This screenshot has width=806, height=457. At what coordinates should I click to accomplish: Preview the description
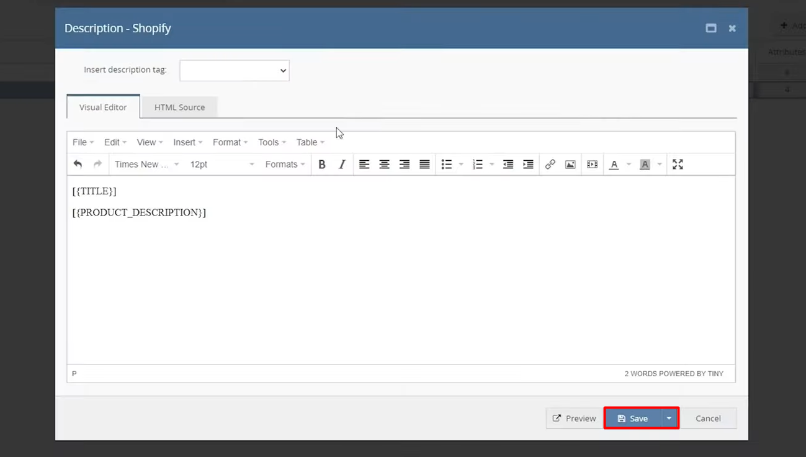575,419
